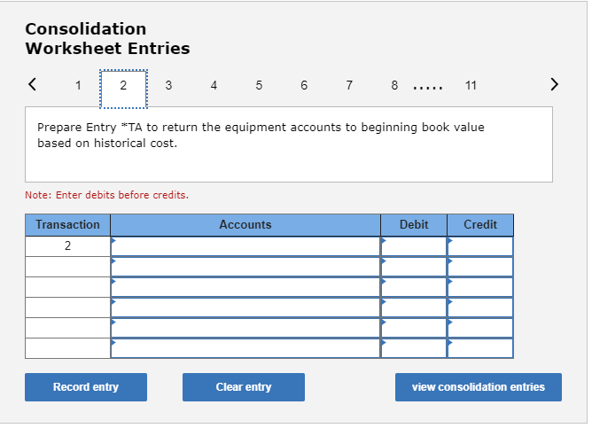Screen dimensions: 592x428
Task: Jump to entry tab 11
Action: (x=471, y=85)
